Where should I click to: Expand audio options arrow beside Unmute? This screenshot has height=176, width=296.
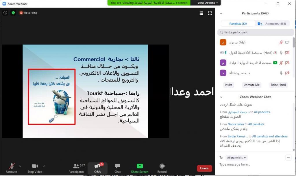[x=20, y=166]
